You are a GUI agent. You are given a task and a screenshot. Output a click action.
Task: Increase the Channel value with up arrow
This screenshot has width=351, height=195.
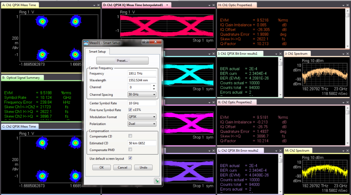tap(154, 86)
